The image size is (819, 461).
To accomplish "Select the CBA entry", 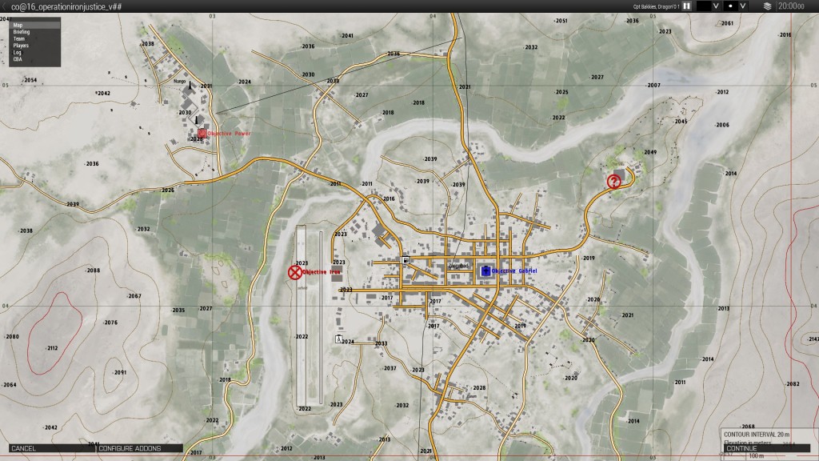I will (34, 59).
